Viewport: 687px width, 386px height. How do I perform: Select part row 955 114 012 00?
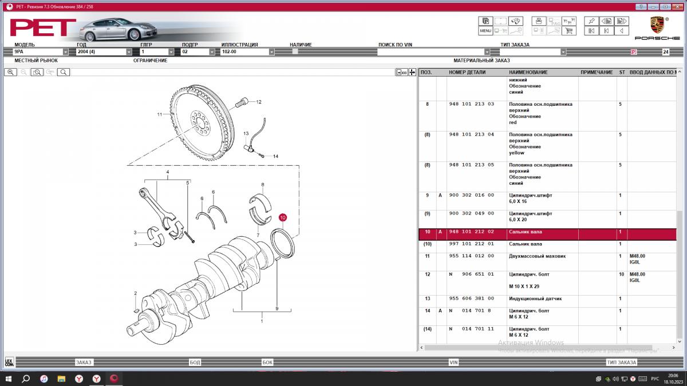pyautogui.click(x=471, y=256)
